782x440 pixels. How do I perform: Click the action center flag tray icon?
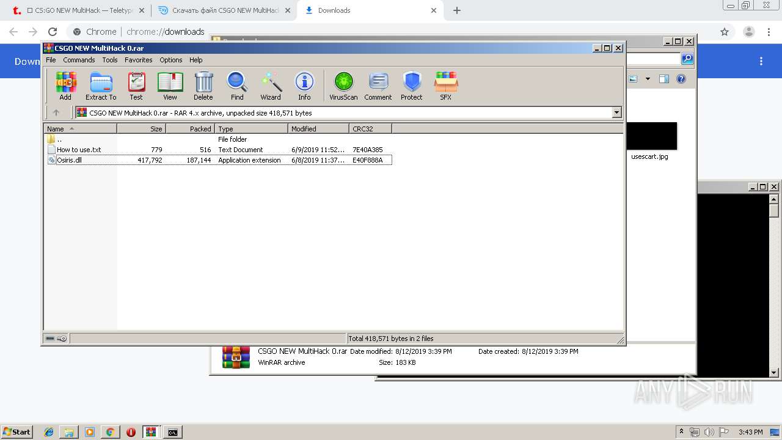(x=724, y=432)
